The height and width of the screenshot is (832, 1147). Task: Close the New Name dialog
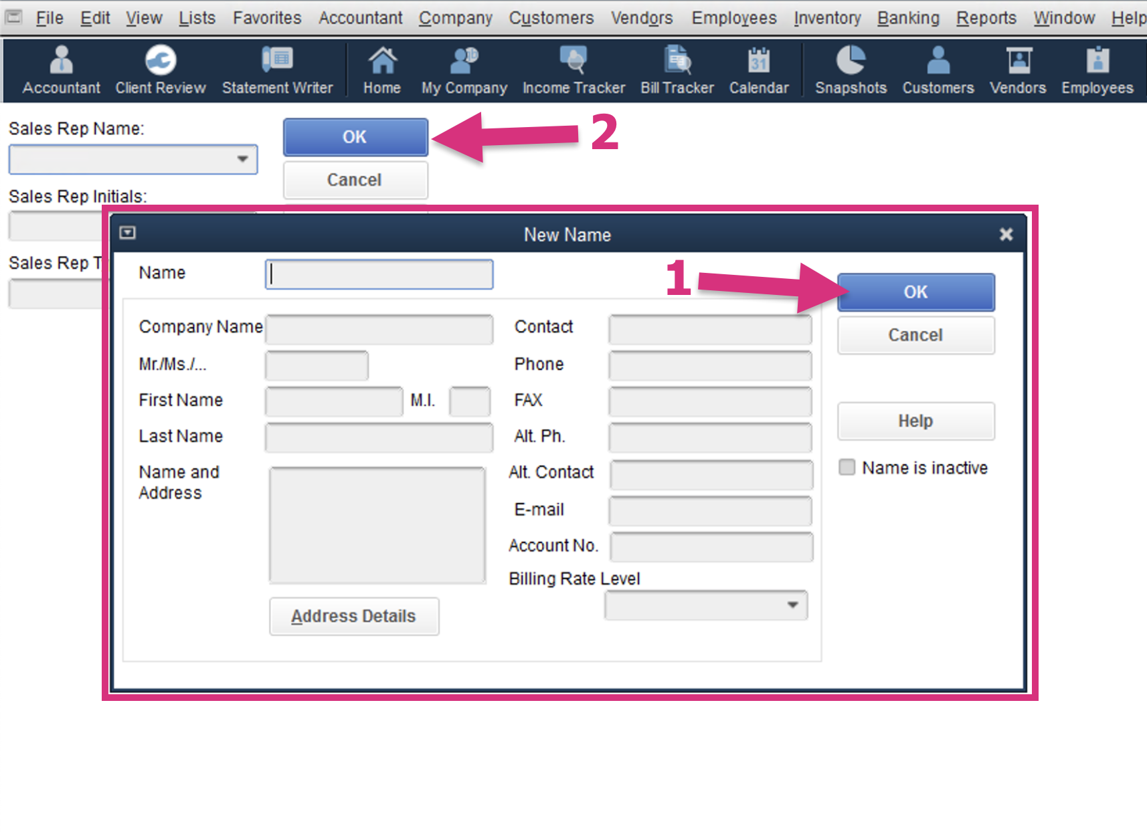pos(1006,234)
